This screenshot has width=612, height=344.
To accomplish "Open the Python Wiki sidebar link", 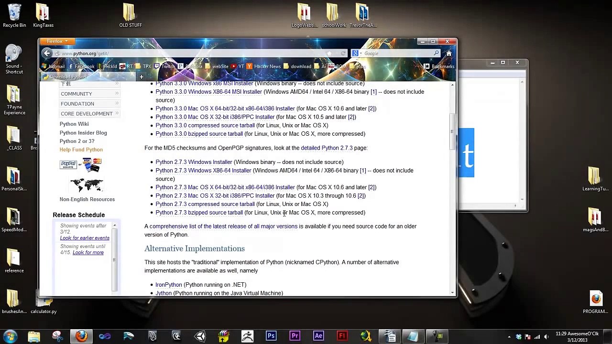I will [74, 124].
